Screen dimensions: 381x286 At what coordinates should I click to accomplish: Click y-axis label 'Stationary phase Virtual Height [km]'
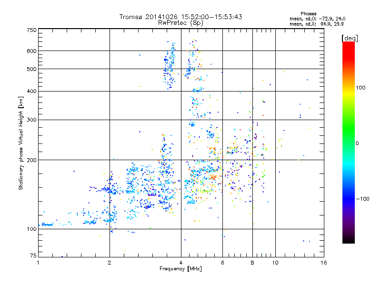20,143
